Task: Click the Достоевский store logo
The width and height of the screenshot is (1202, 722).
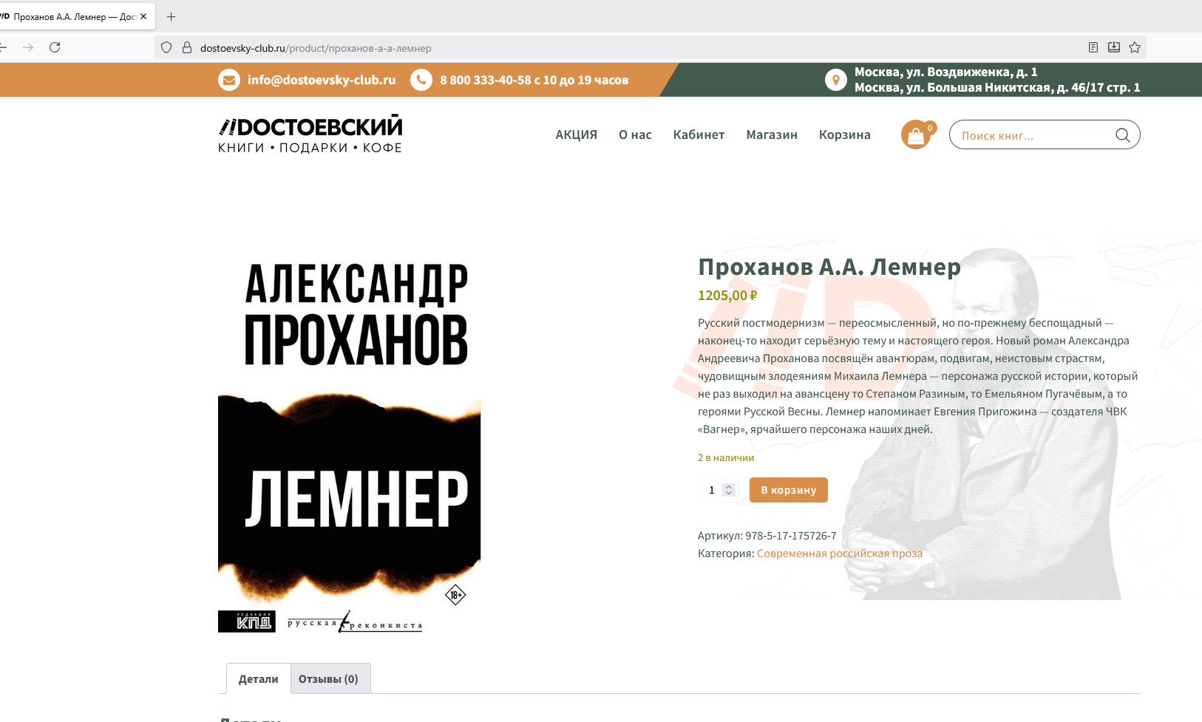Action: click(x=310, y=134)
